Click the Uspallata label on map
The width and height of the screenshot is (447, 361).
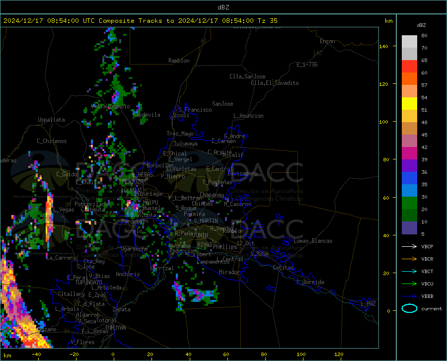tap(51, 120)
